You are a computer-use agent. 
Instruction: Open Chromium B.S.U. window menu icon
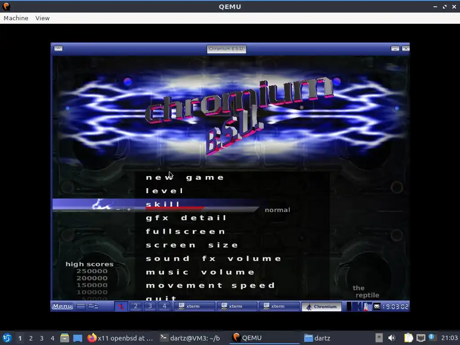point(58,49)
